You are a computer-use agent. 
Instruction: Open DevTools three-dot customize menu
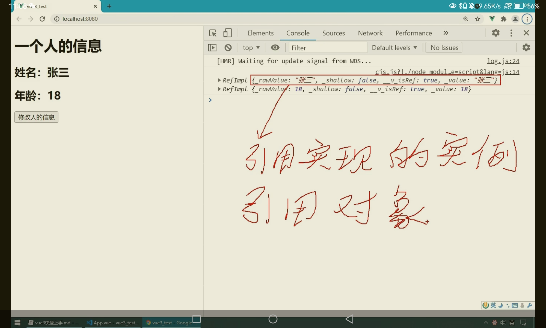coord(511,33)
